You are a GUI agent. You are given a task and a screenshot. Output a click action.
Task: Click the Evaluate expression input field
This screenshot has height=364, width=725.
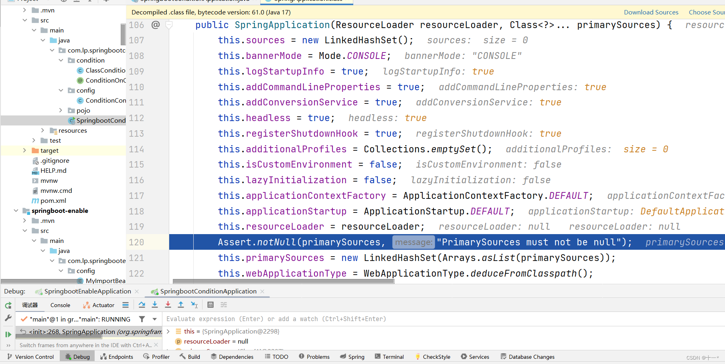pyautogui.click(x=444, y=319)
